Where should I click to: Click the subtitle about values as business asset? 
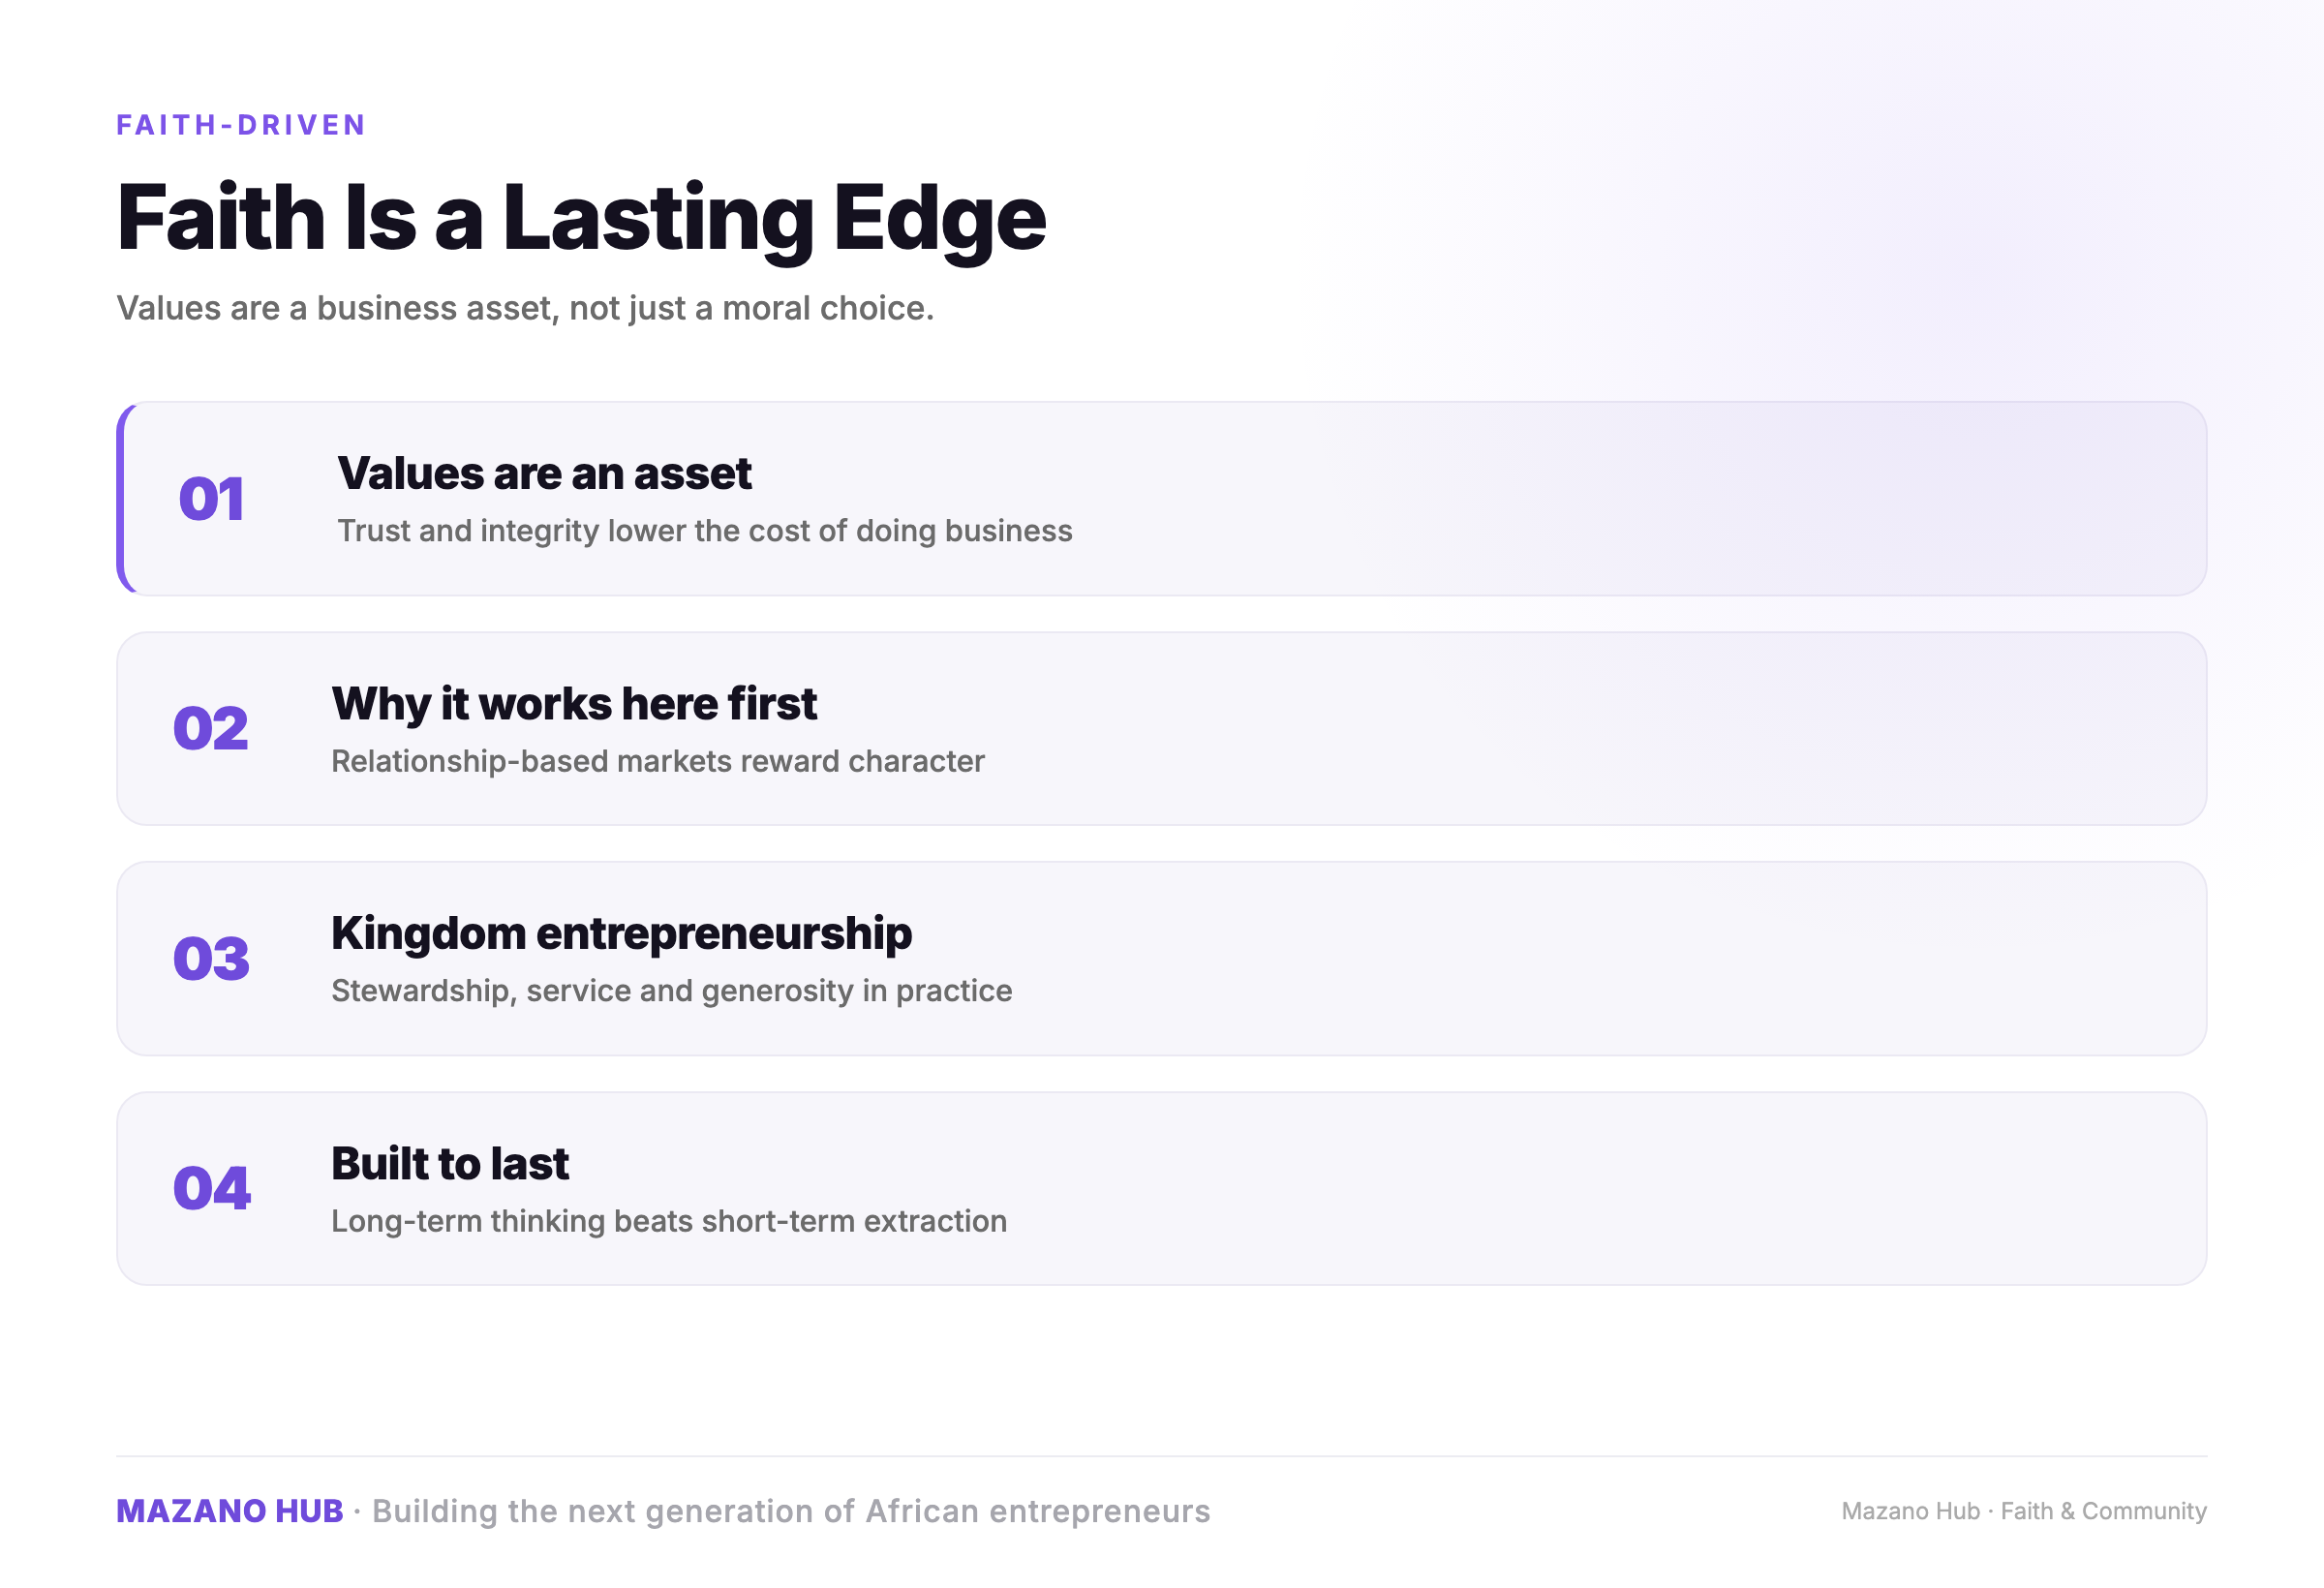point(525,308)
